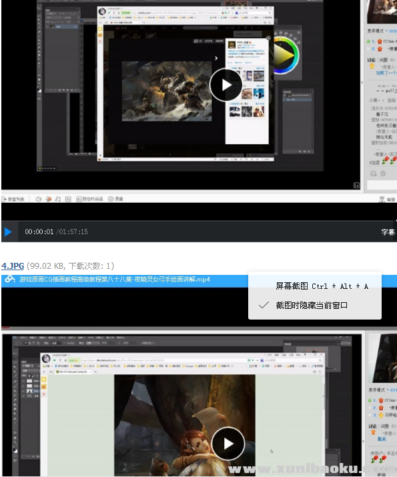
Task: Open the 麦序模式 dropdown in the upper chat panel
Action: pos(379,31)
